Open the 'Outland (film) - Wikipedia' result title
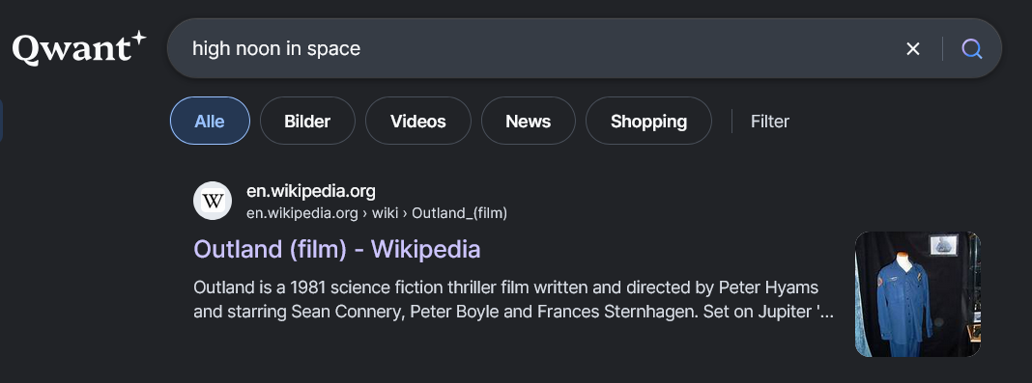The width and height of the screenshot is (1032, 383). (337, 250)
